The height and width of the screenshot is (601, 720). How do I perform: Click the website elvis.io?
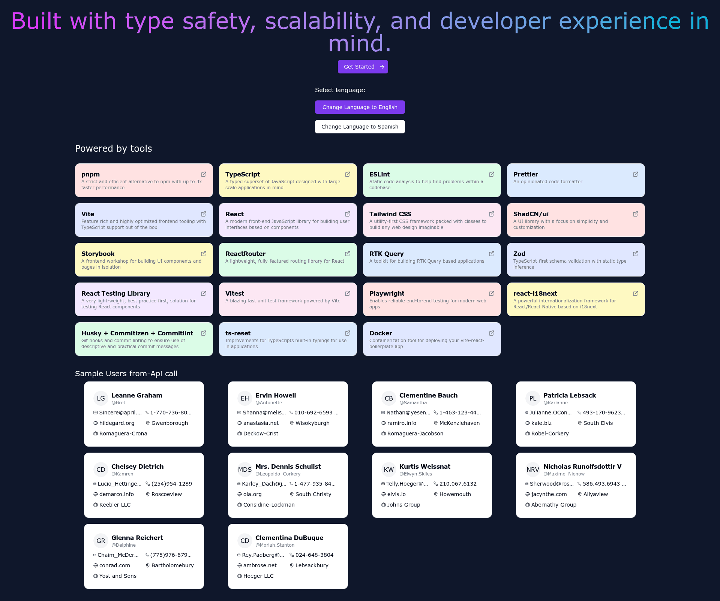tap(396, 494)
